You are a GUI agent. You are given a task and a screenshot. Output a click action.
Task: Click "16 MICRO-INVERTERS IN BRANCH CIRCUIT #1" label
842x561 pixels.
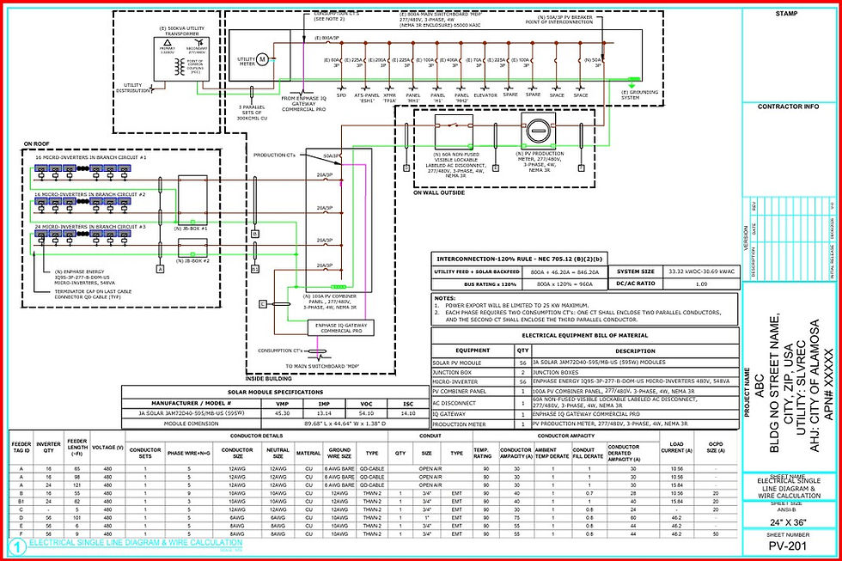pyautogui.click(x=91, y=158)
